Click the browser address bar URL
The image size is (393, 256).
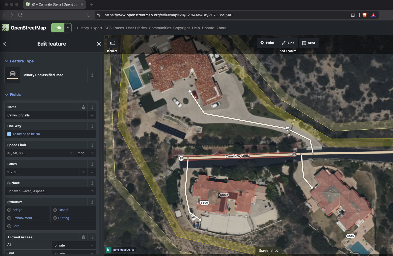(168, 15)
